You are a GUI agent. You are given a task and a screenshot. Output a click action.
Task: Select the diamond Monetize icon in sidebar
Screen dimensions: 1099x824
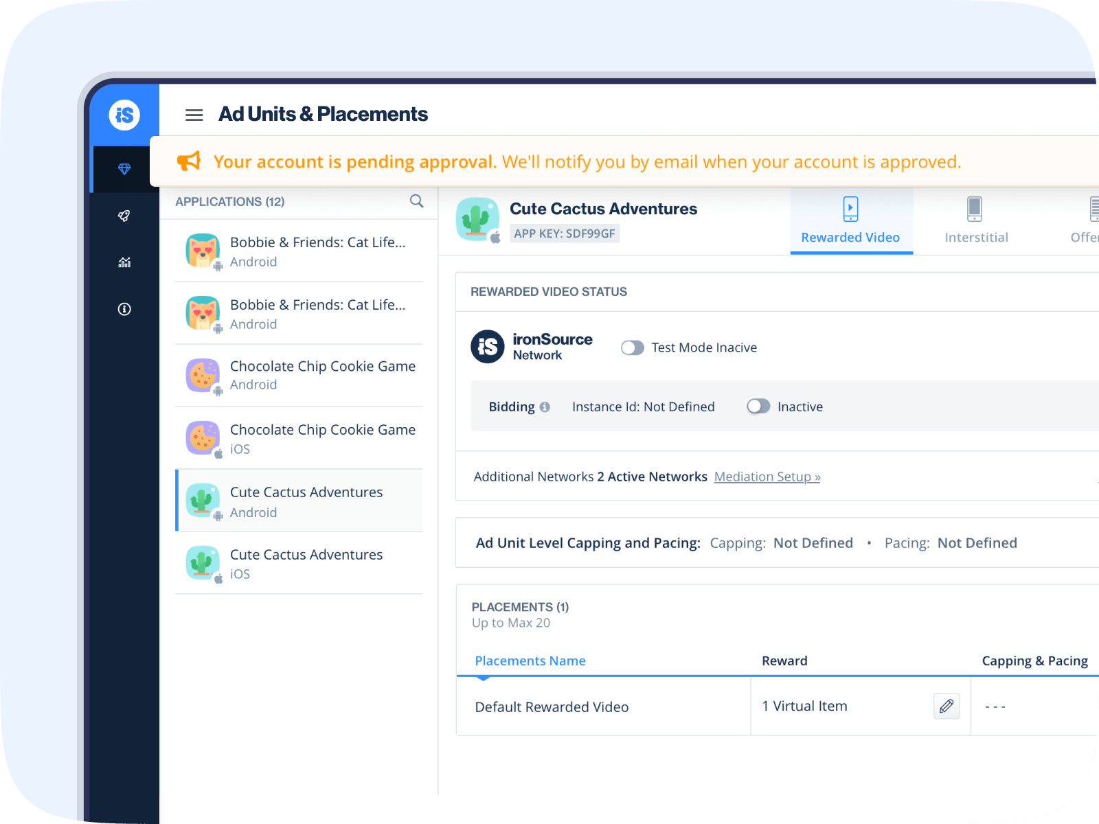pos(124,168)
